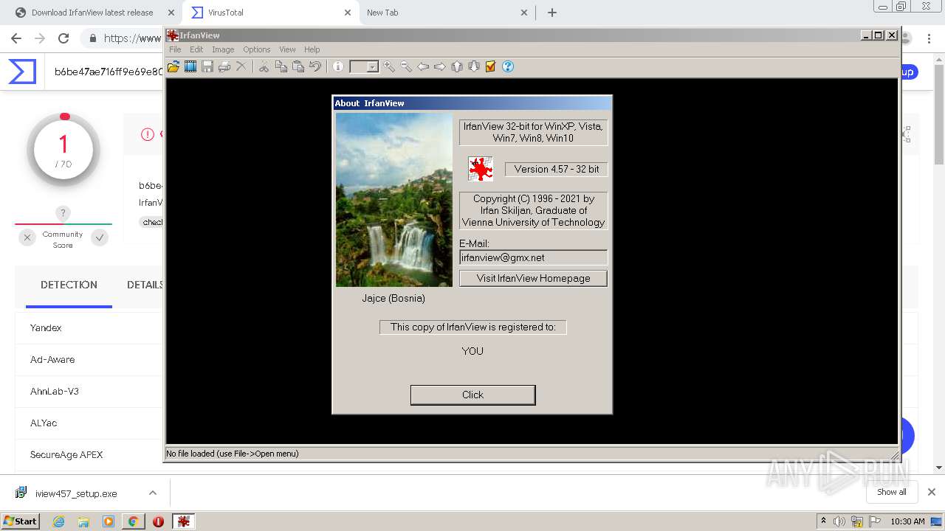Click the Cut scissors icon

tap(264, 66)
